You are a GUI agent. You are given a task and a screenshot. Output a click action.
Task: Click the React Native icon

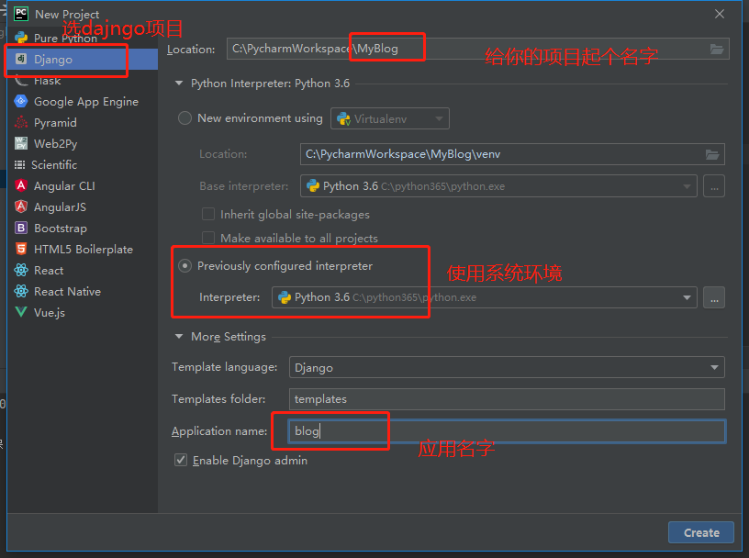pyautogui.click(x=21, y=291)
